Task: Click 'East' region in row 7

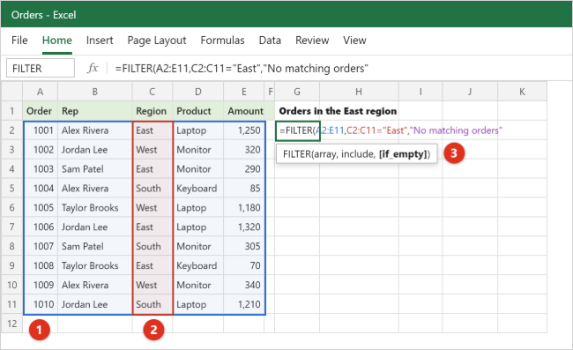Action: (152, 227)
